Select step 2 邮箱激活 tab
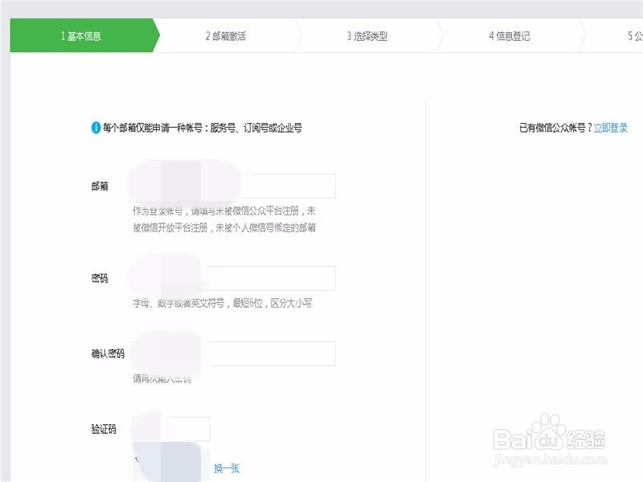 [x=226, y=36]
